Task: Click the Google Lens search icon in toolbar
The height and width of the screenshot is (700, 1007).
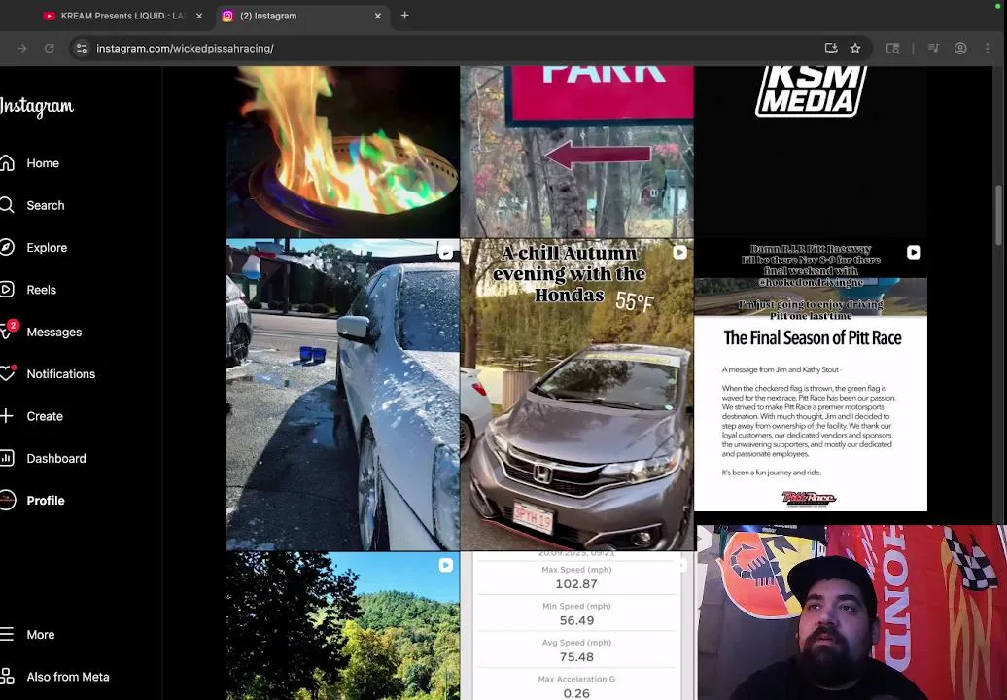Action: [892, 49]
